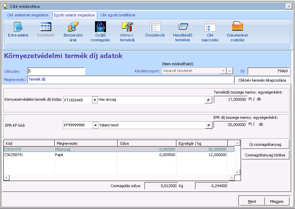Open Cikk kapcsolás icon

(x=210, y=27)
